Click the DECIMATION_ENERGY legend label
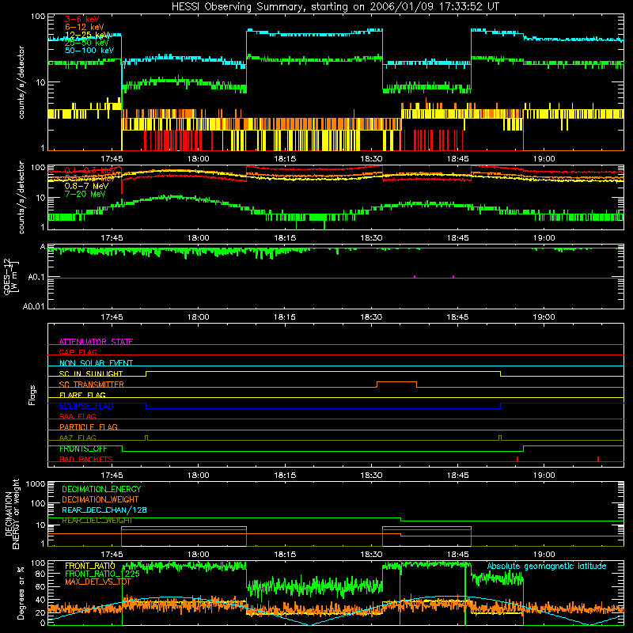The image size is (633, 633). (x=101, y=489)
